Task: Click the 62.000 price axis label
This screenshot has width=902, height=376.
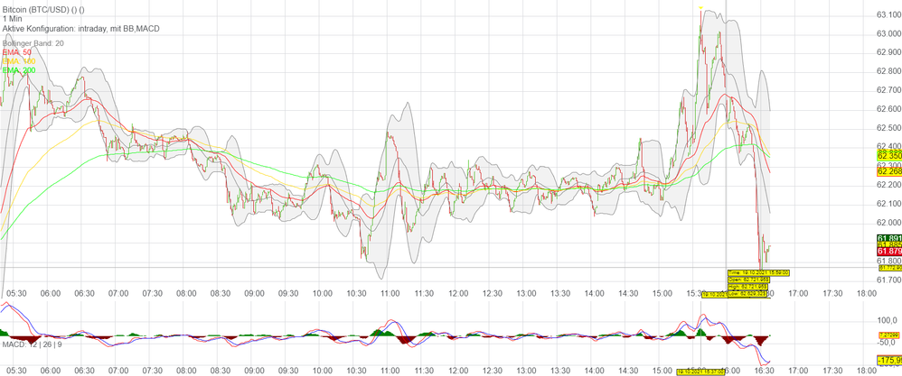Action: pyautogui.click(x=888, y=222)
